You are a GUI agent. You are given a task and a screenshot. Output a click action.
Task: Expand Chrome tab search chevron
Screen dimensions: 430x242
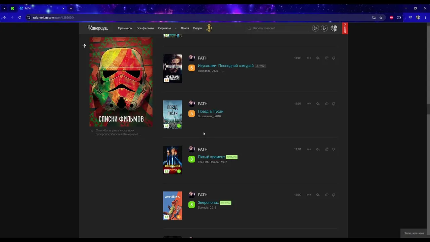coord(4,8)
